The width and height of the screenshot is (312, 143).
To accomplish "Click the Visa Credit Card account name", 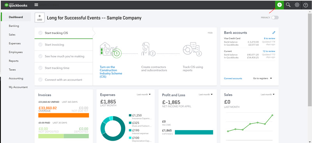I will pos(232,38).
